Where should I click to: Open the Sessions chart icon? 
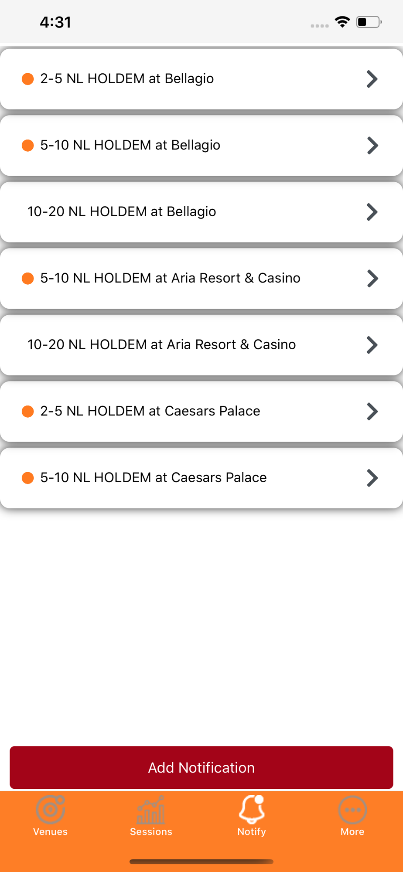point(151,809)
